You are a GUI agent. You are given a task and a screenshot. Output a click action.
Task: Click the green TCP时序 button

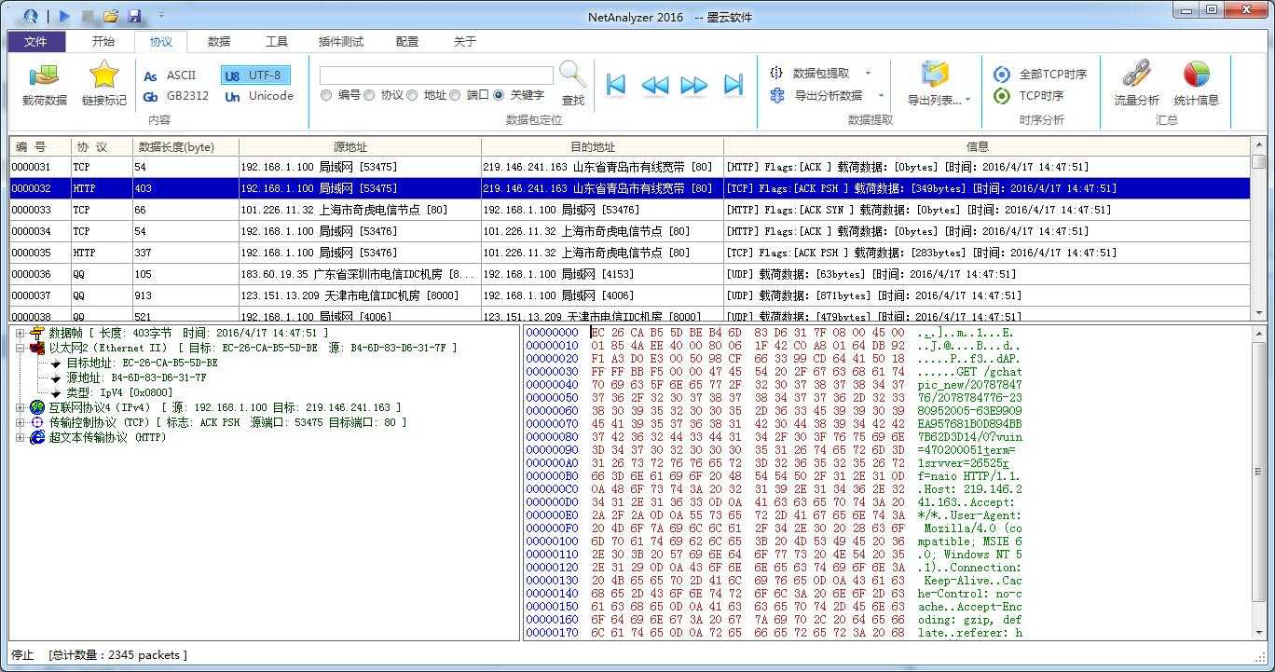(1029, 95)
